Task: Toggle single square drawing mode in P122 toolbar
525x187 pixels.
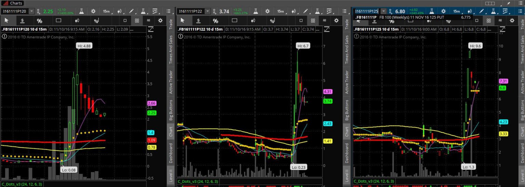Action: point(301,20)
